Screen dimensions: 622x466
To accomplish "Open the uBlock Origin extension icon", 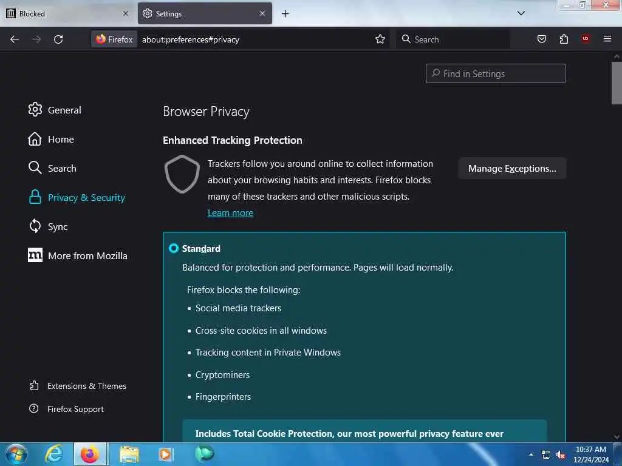I will click(x=586, y=39).
